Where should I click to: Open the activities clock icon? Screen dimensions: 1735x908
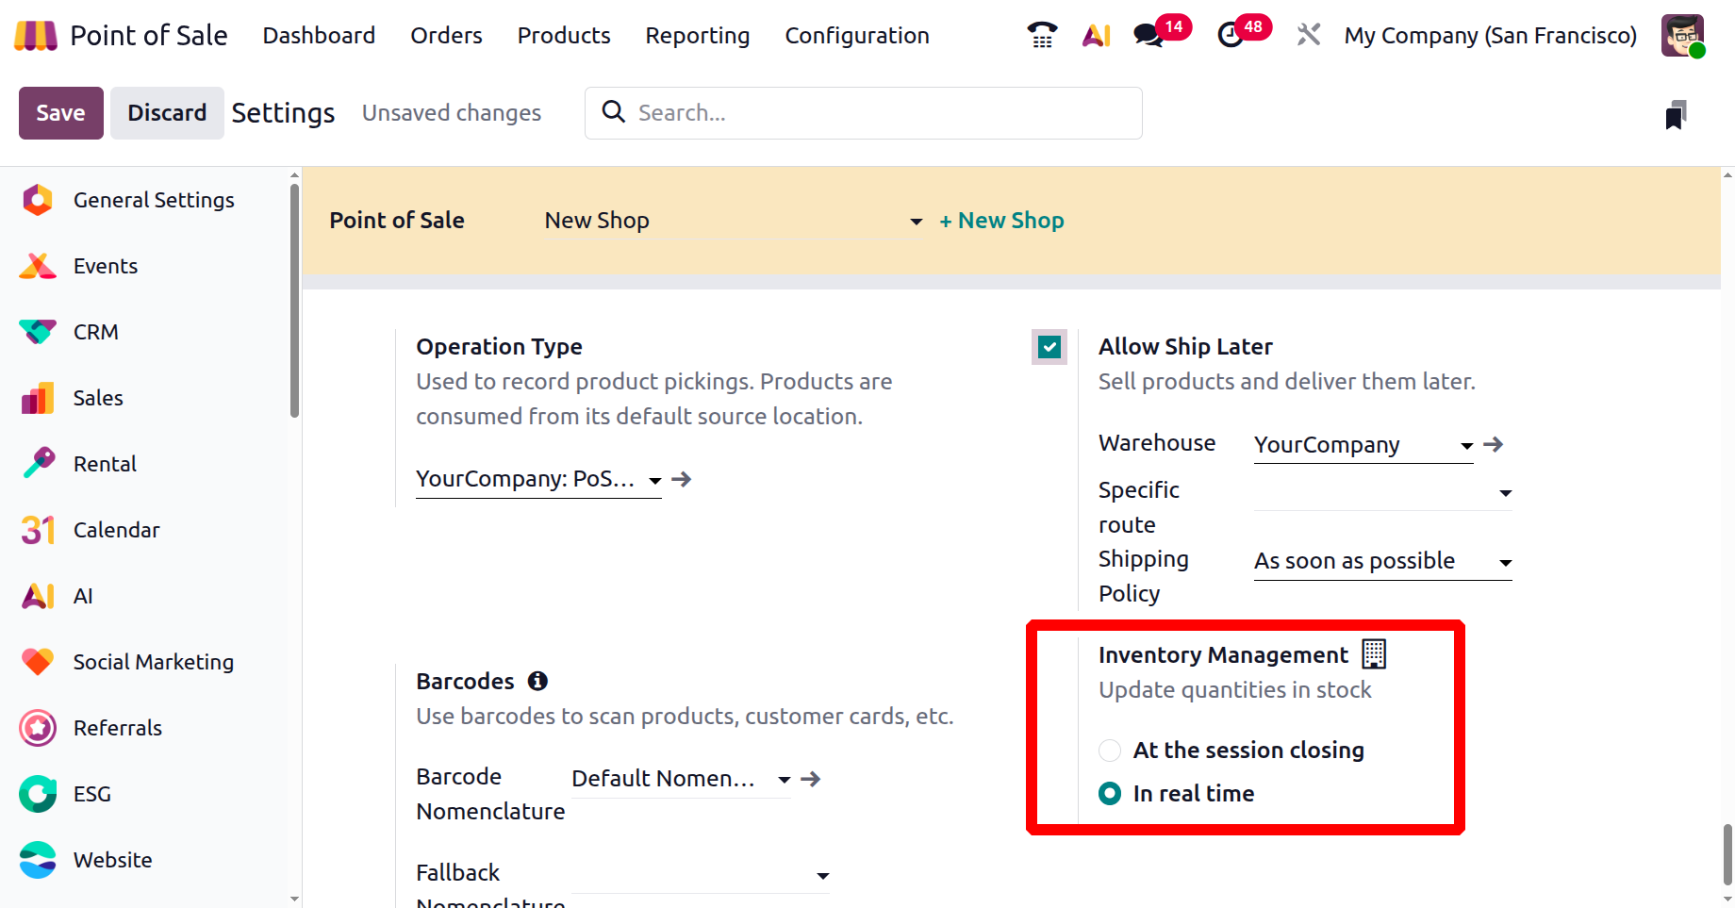[x=1230, y=36]
